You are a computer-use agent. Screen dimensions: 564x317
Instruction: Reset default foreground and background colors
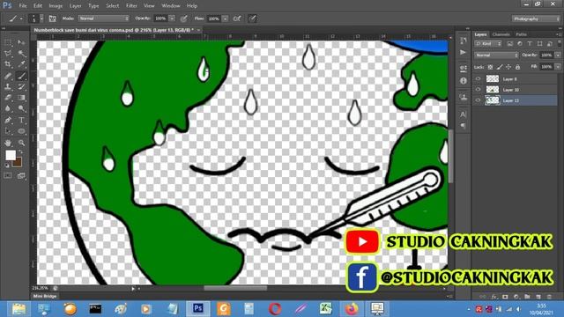tap(7, 166)
